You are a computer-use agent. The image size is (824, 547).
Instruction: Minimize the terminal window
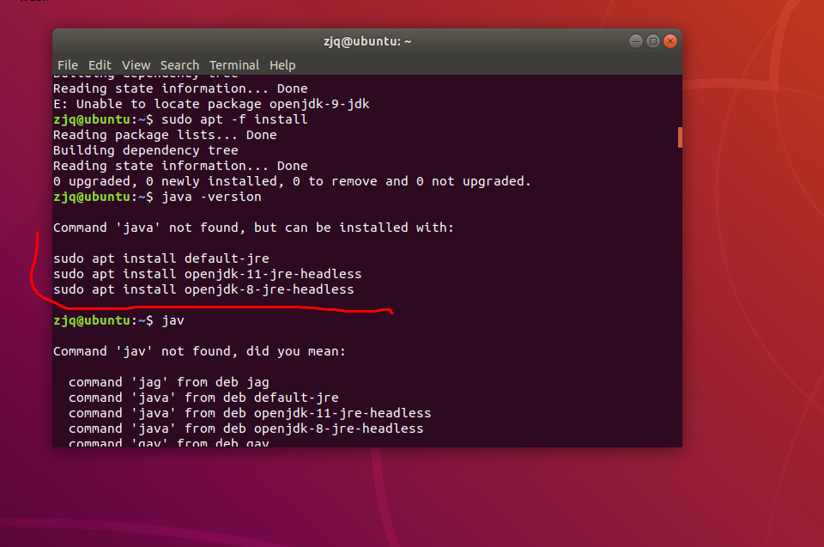(x=636, y=41)
